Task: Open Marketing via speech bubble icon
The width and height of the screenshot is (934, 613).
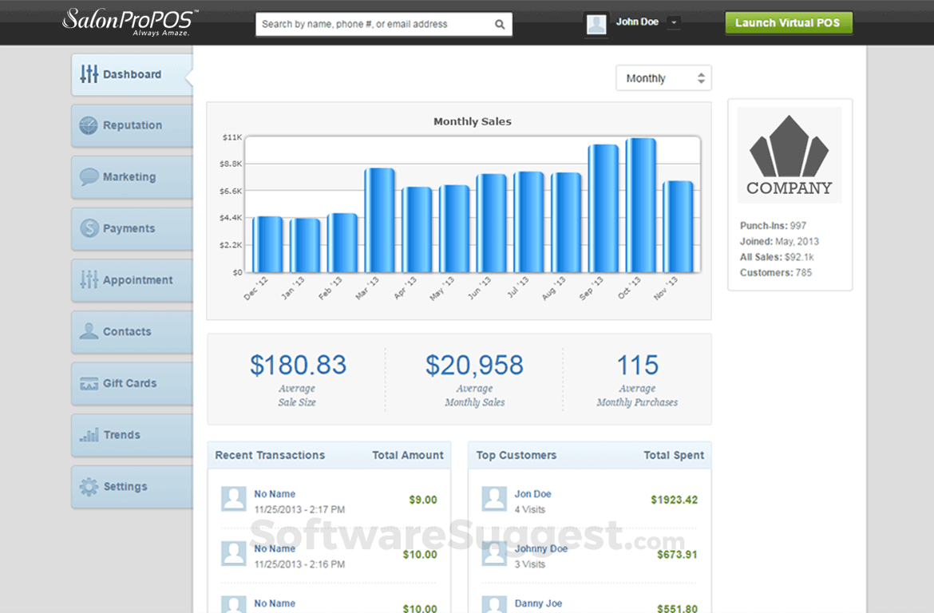Action: point(88,177)
